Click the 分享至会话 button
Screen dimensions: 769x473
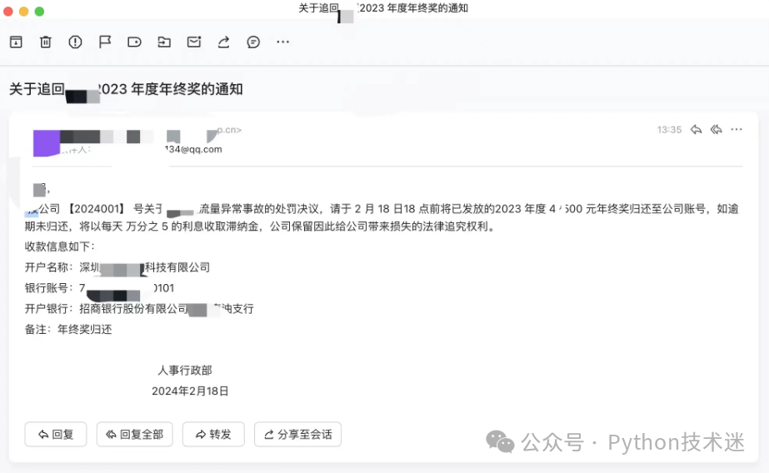click(x=297, y=435)
